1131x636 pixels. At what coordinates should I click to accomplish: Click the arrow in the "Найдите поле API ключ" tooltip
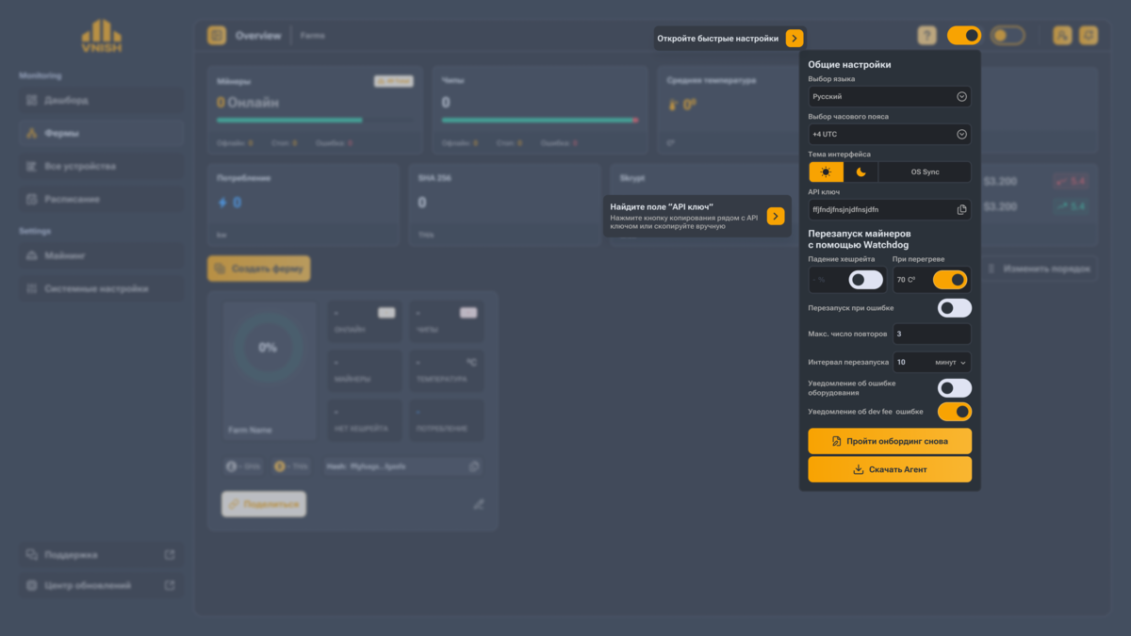click(x=776, y=217)
